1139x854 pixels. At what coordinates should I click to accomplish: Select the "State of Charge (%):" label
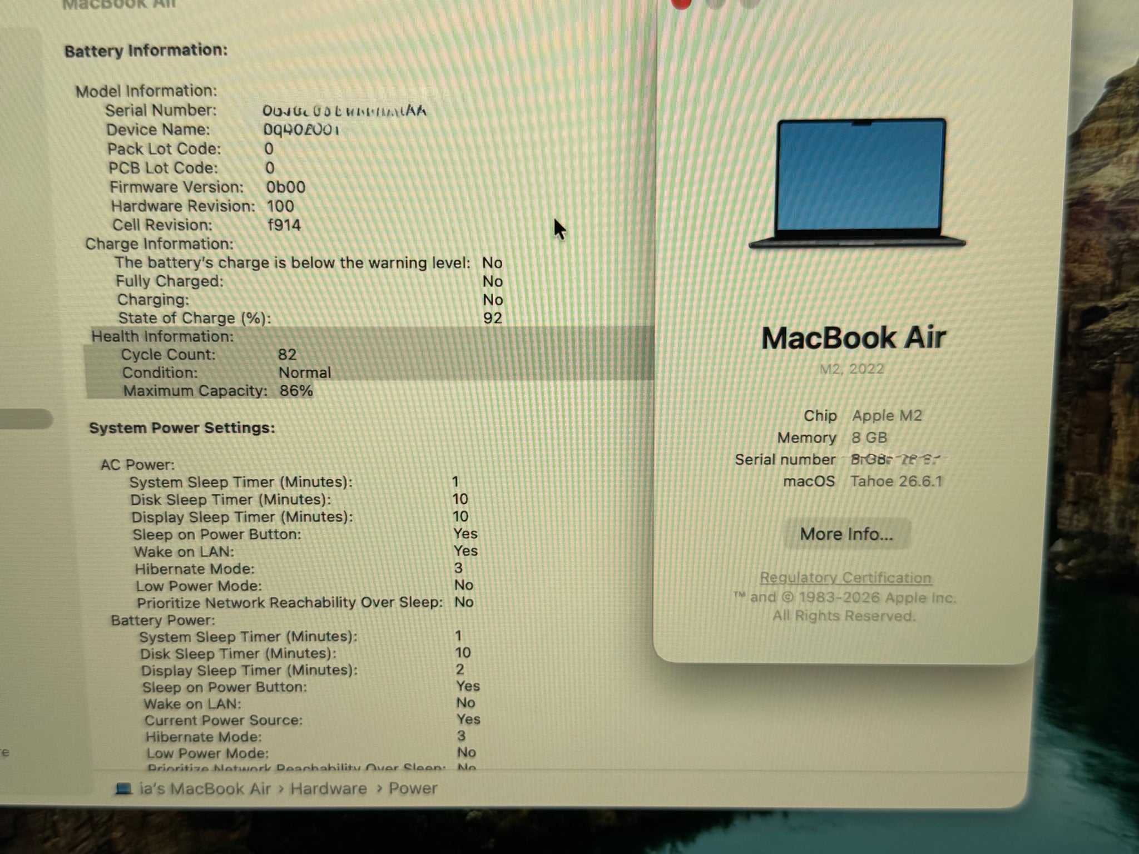pyautogui.click(x=195, y=318)
